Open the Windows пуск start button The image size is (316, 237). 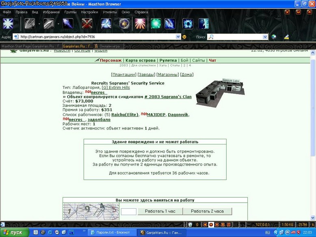coord(14,233)
